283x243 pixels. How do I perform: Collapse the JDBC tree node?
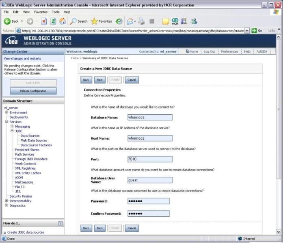12,131
